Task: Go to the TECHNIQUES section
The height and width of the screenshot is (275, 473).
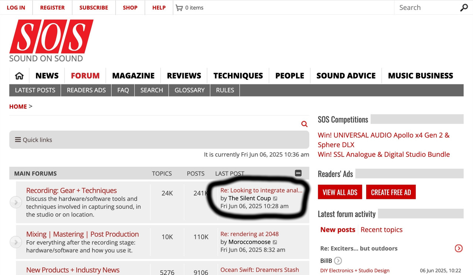Action: click(x=238, y=76)
